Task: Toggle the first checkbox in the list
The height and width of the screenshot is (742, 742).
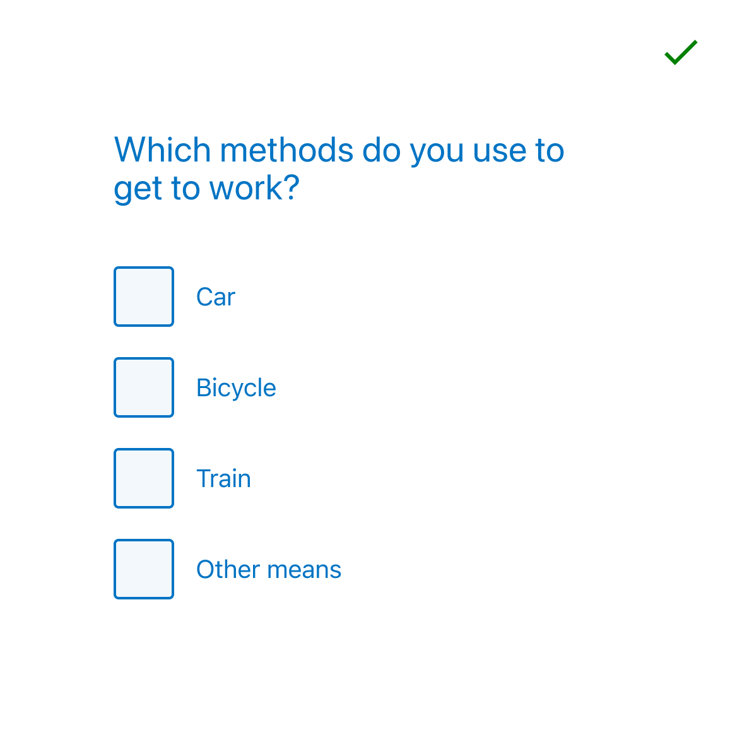Action: coord(143,297)
